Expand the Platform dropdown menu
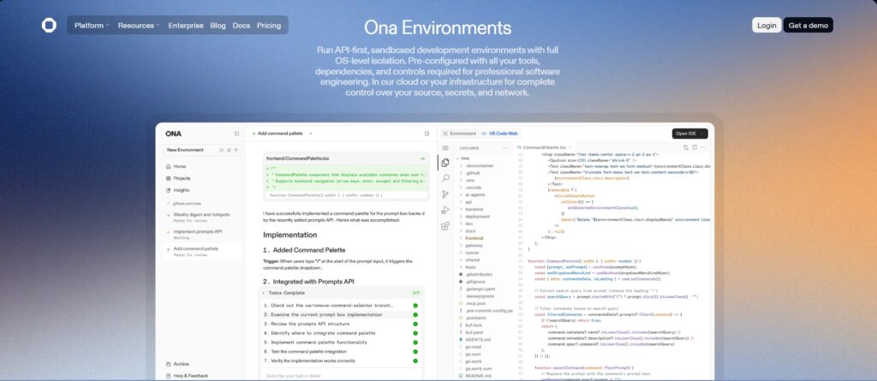The width and height of the screenshot is (877, 381). 92,26
